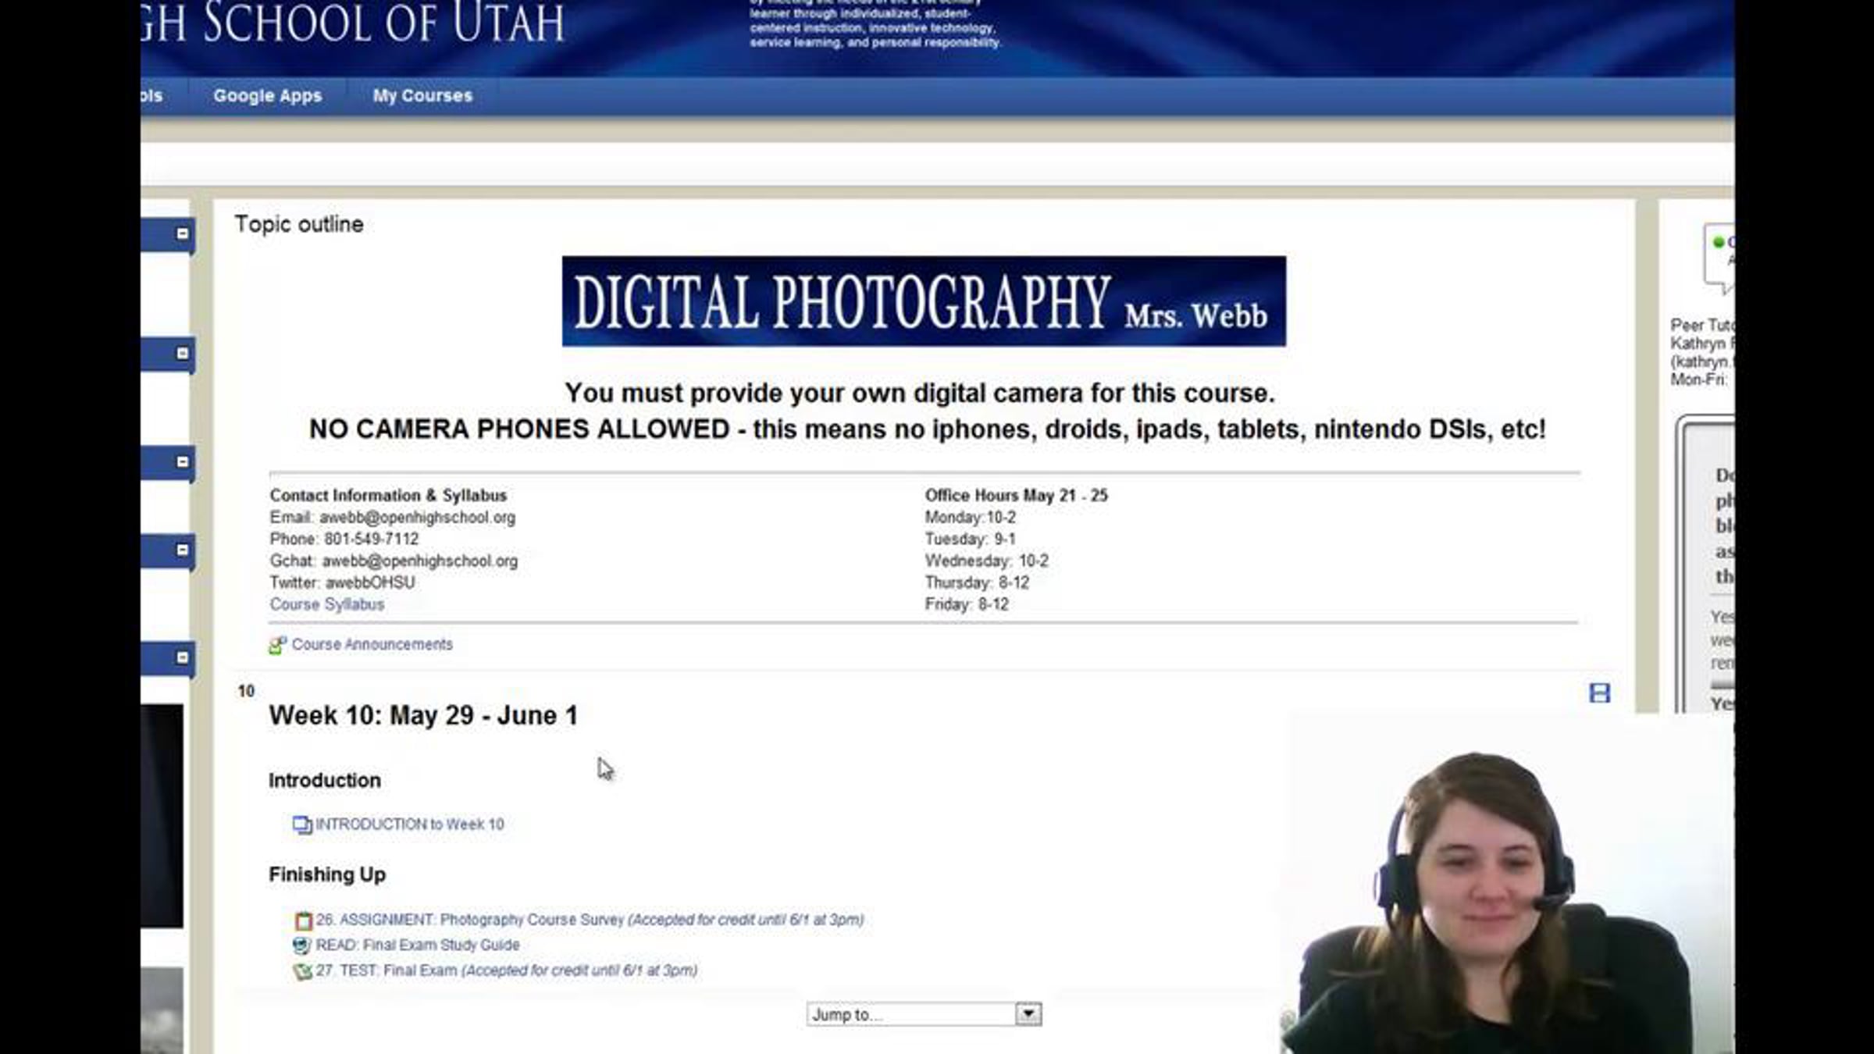1874x1054 pixels.
Task: Open the Google Apps menu
Action: click(x=267, y=96)
